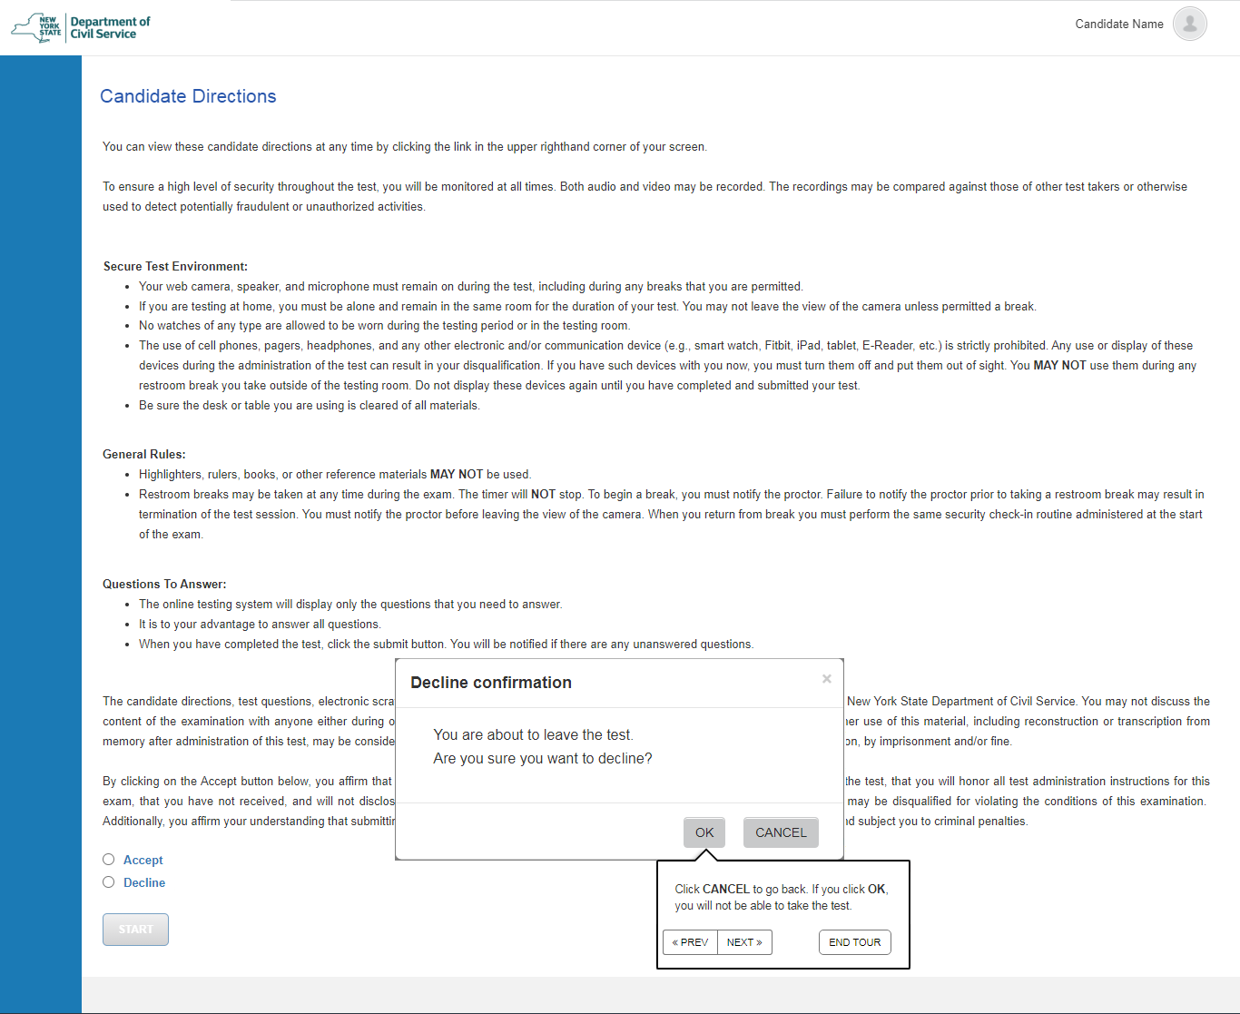This screenshot has width=1240, height=1014.
Task: Open the candidate profile avatar icon
Action: [1189, 24]
